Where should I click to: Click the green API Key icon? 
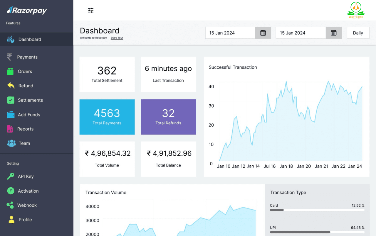click(11, 176)
